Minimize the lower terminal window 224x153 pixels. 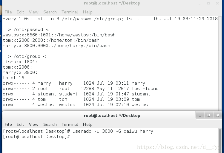coord(200,115)
